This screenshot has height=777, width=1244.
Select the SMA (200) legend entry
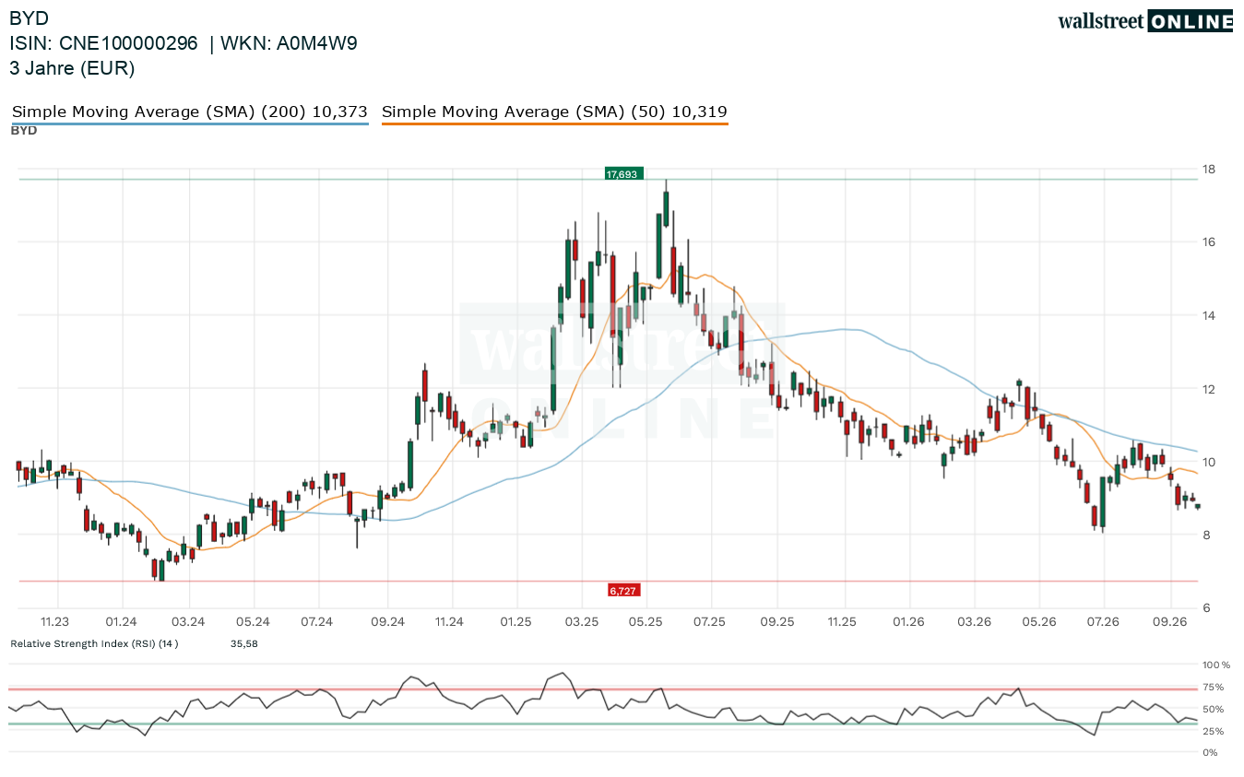[x=190, y=112]
